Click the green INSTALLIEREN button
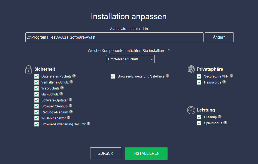Image resolution: width=258 pixels, height=164 pixels. click(147, 153)
